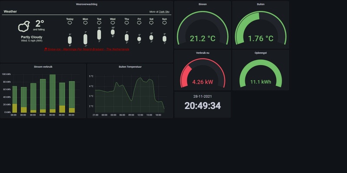Click the 'Wed' day label
The image size is (347, 173).
click(113, 19)
